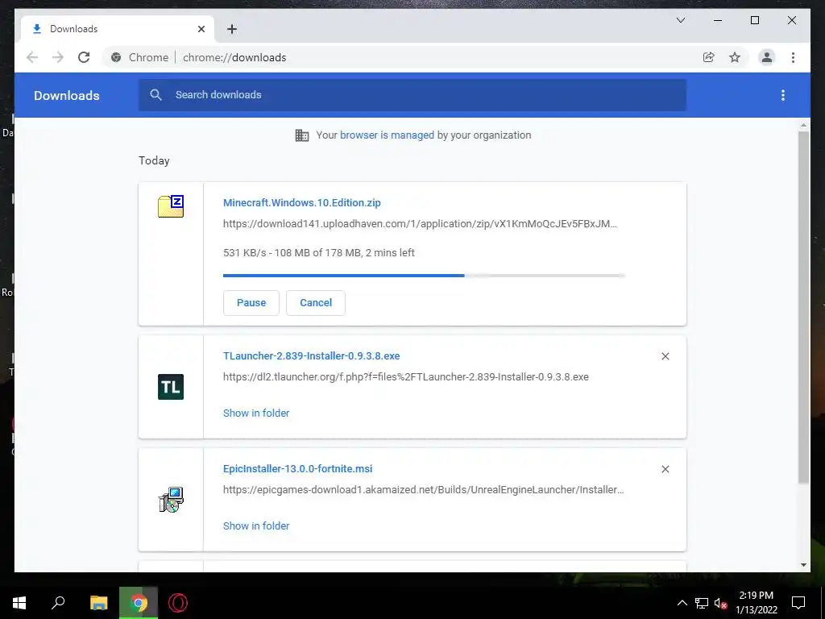This screenshot has width=825, height=619.
Task: Click the 'Today' date heading
Action: tap(154, 160)
